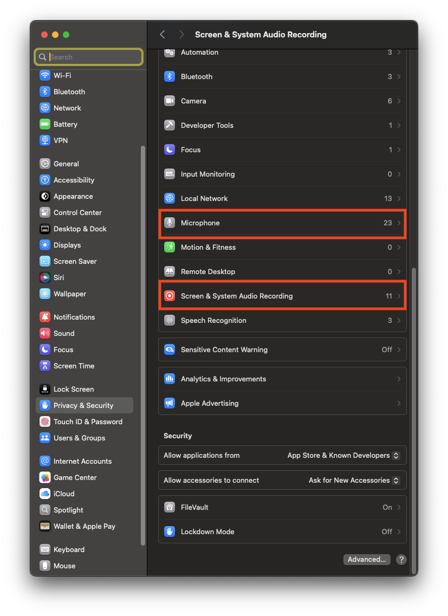Open Keyboard settings pane
The image size is (448, 616).
pos(85,549)
